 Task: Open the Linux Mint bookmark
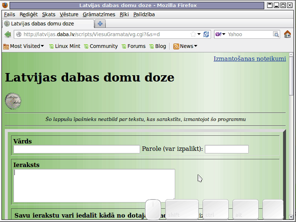[65, 46]
